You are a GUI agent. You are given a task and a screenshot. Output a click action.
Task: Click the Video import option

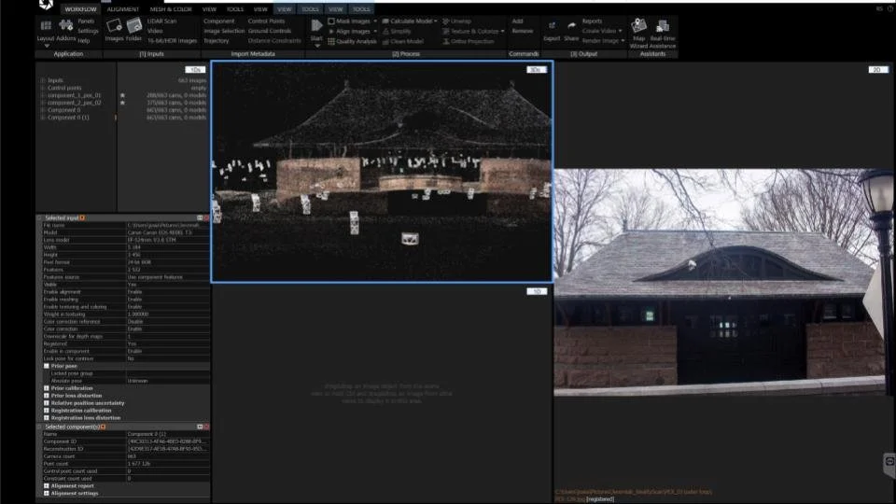(x=155, y=31)
